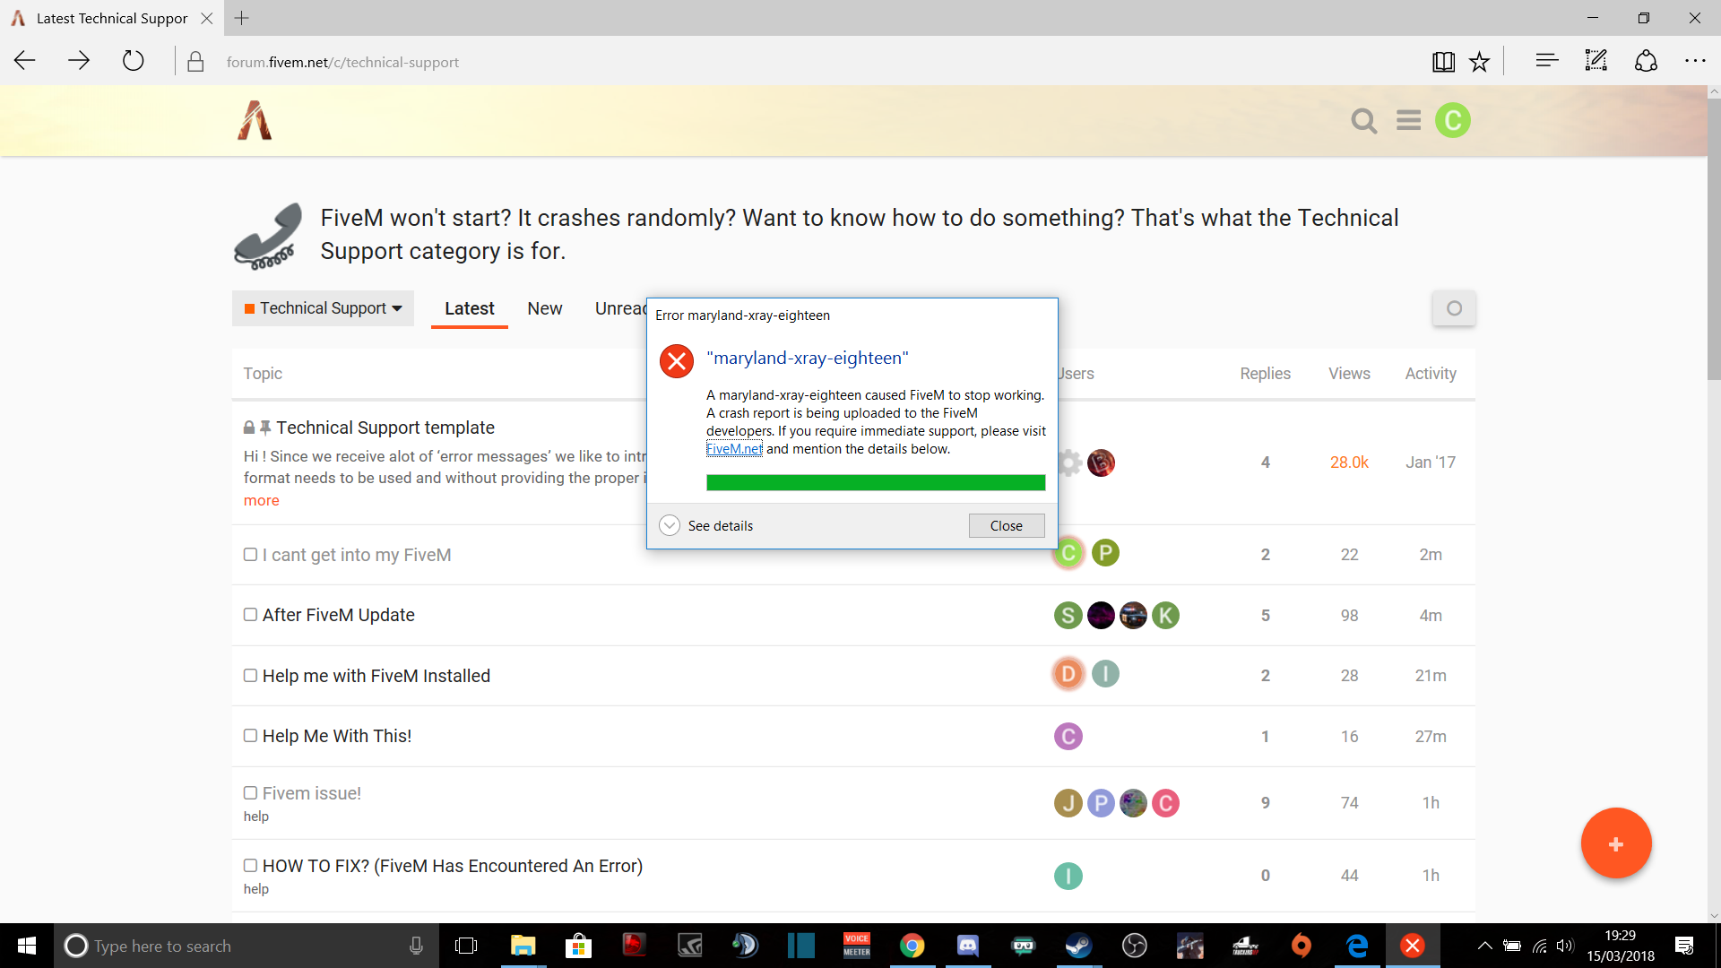The width and height of the screenshot is (1721, 968).
Task: Click Type here to search box
Action: point(246,946)
